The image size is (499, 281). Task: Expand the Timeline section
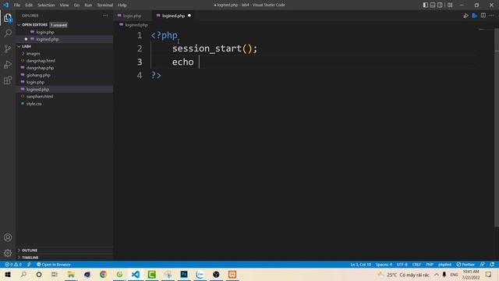[x=30, y=258]
